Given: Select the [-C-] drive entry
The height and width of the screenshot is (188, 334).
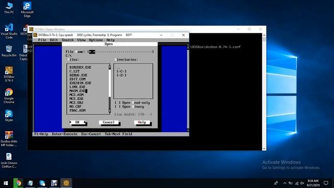Looking at the screenshot, I should [122, 71].
